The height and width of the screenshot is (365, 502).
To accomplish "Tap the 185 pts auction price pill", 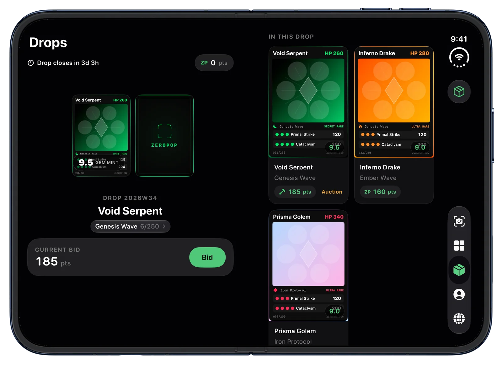I will [x=295, y=192].
